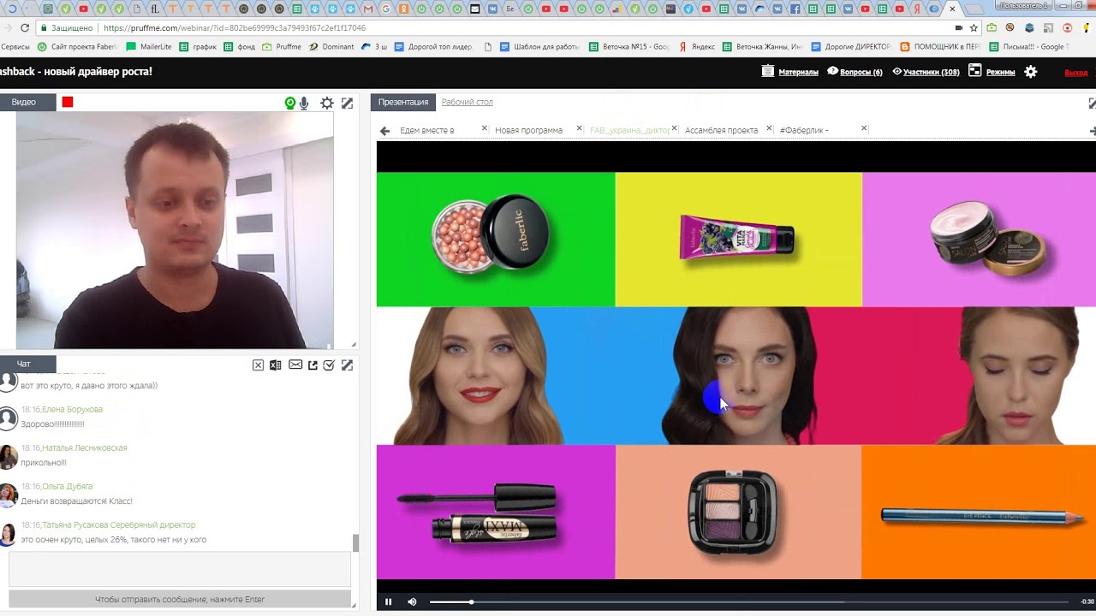Open the 'Ассамблея проекта' presentation tab
The width and height of the screenshot is (1096, 616).
pos(721,130)
